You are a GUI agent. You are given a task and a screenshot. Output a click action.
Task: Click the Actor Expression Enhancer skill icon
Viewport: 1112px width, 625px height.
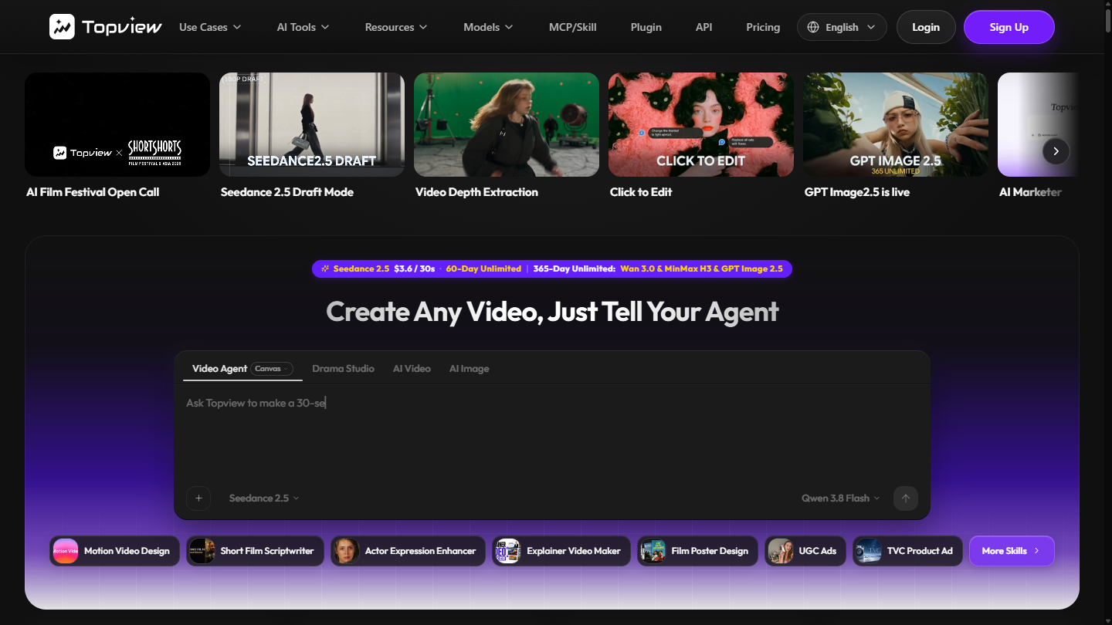347,551
